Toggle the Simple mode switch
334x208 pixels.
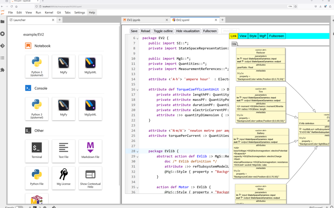pos(19,207)
